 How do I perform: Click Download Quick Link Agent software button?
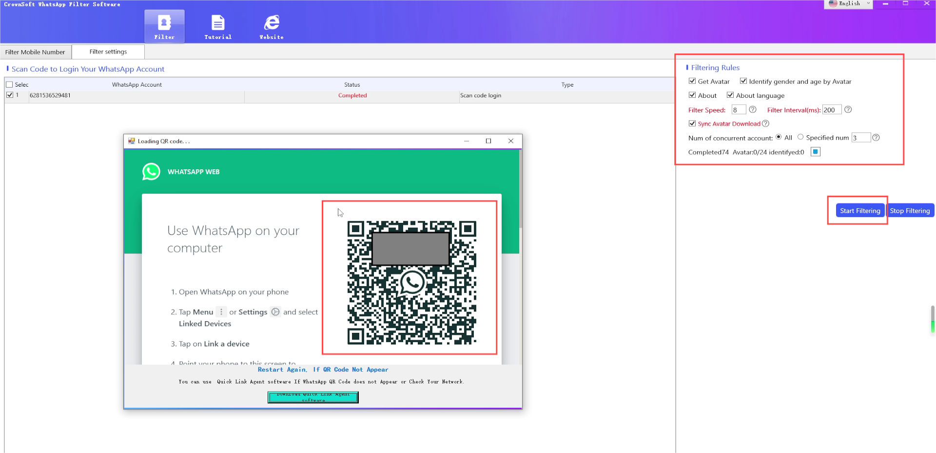pos(313,398)
